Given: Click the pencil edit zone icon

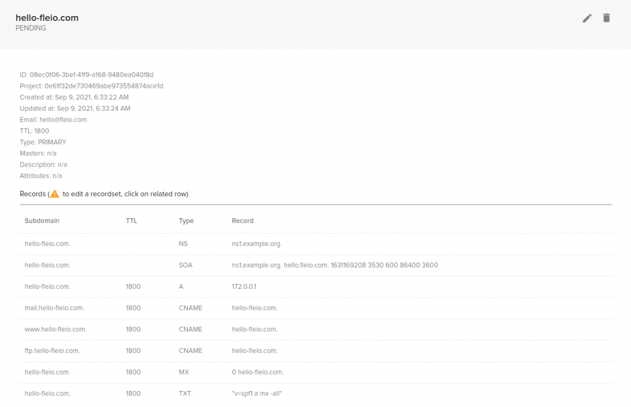Looking at the screenshot, I should click(x=587, y=18).
